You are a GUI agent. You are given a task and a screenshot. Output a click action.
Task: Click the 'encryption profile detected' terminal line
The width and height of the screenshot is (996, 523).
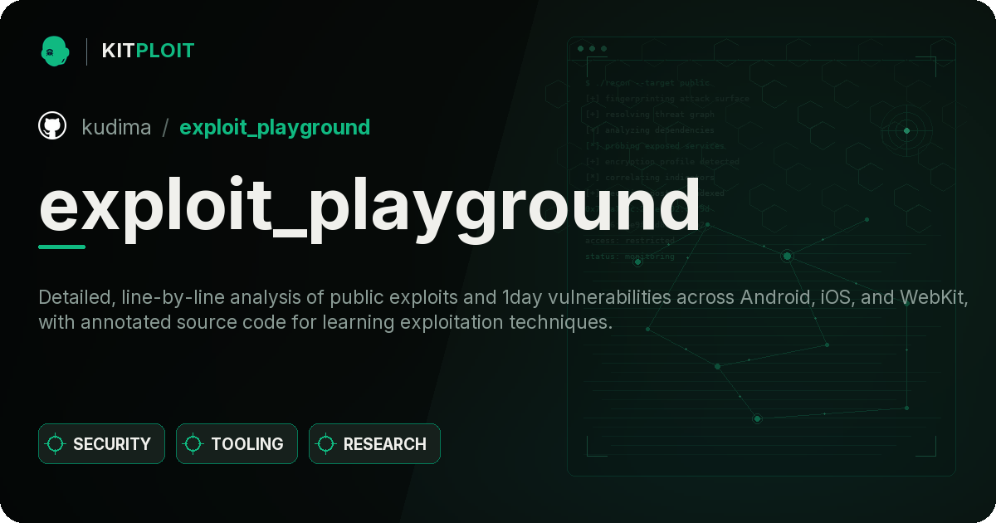[x=662, y=162]
